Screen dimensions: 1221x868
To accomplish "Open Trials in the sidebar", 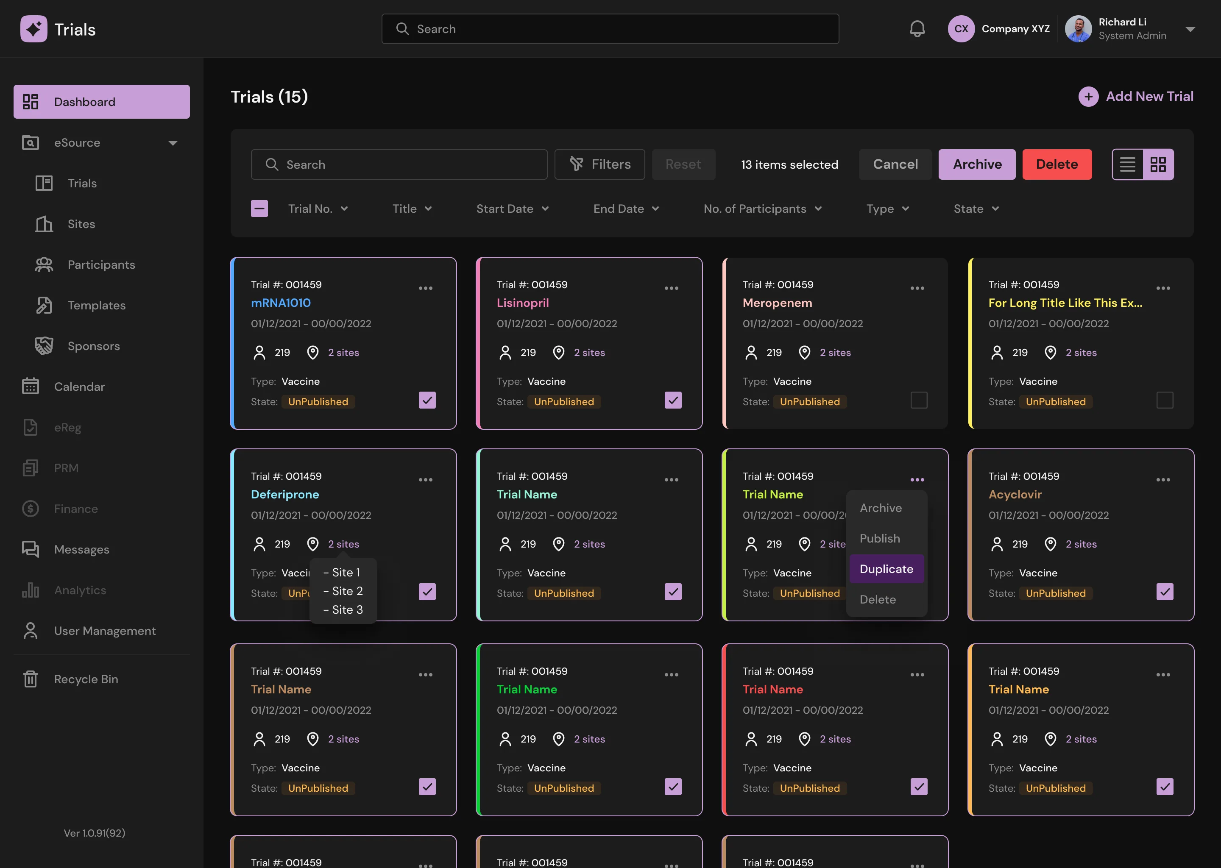I will pos(82,184).
